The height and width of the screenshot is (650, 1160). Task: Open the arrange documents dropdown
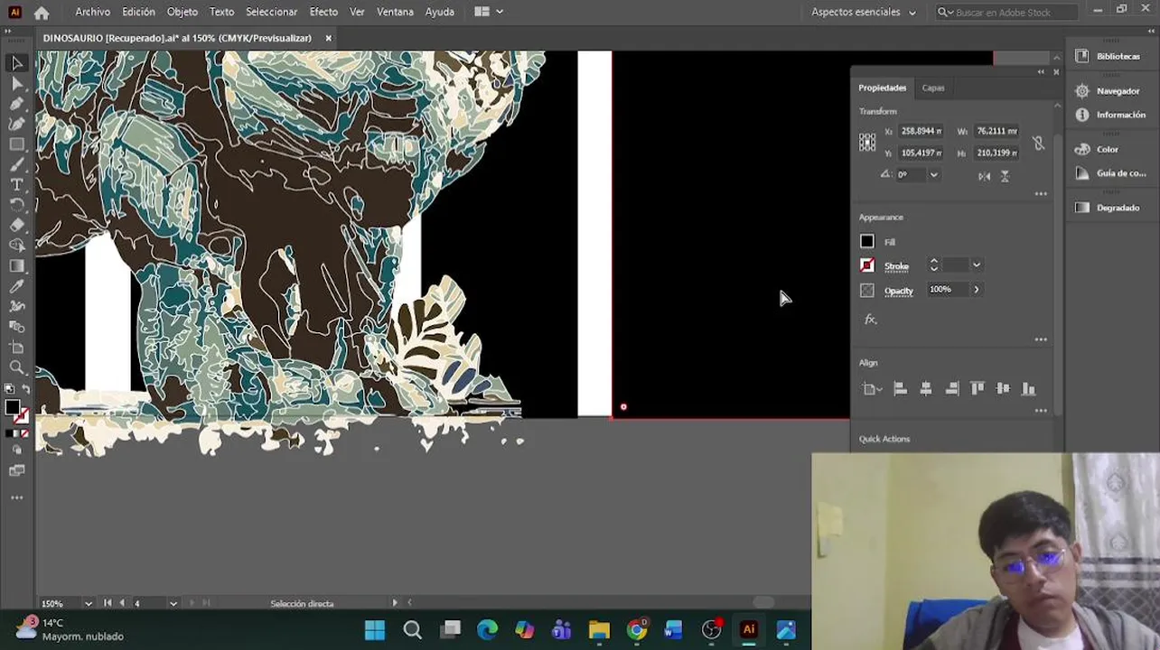coord(488,13)
